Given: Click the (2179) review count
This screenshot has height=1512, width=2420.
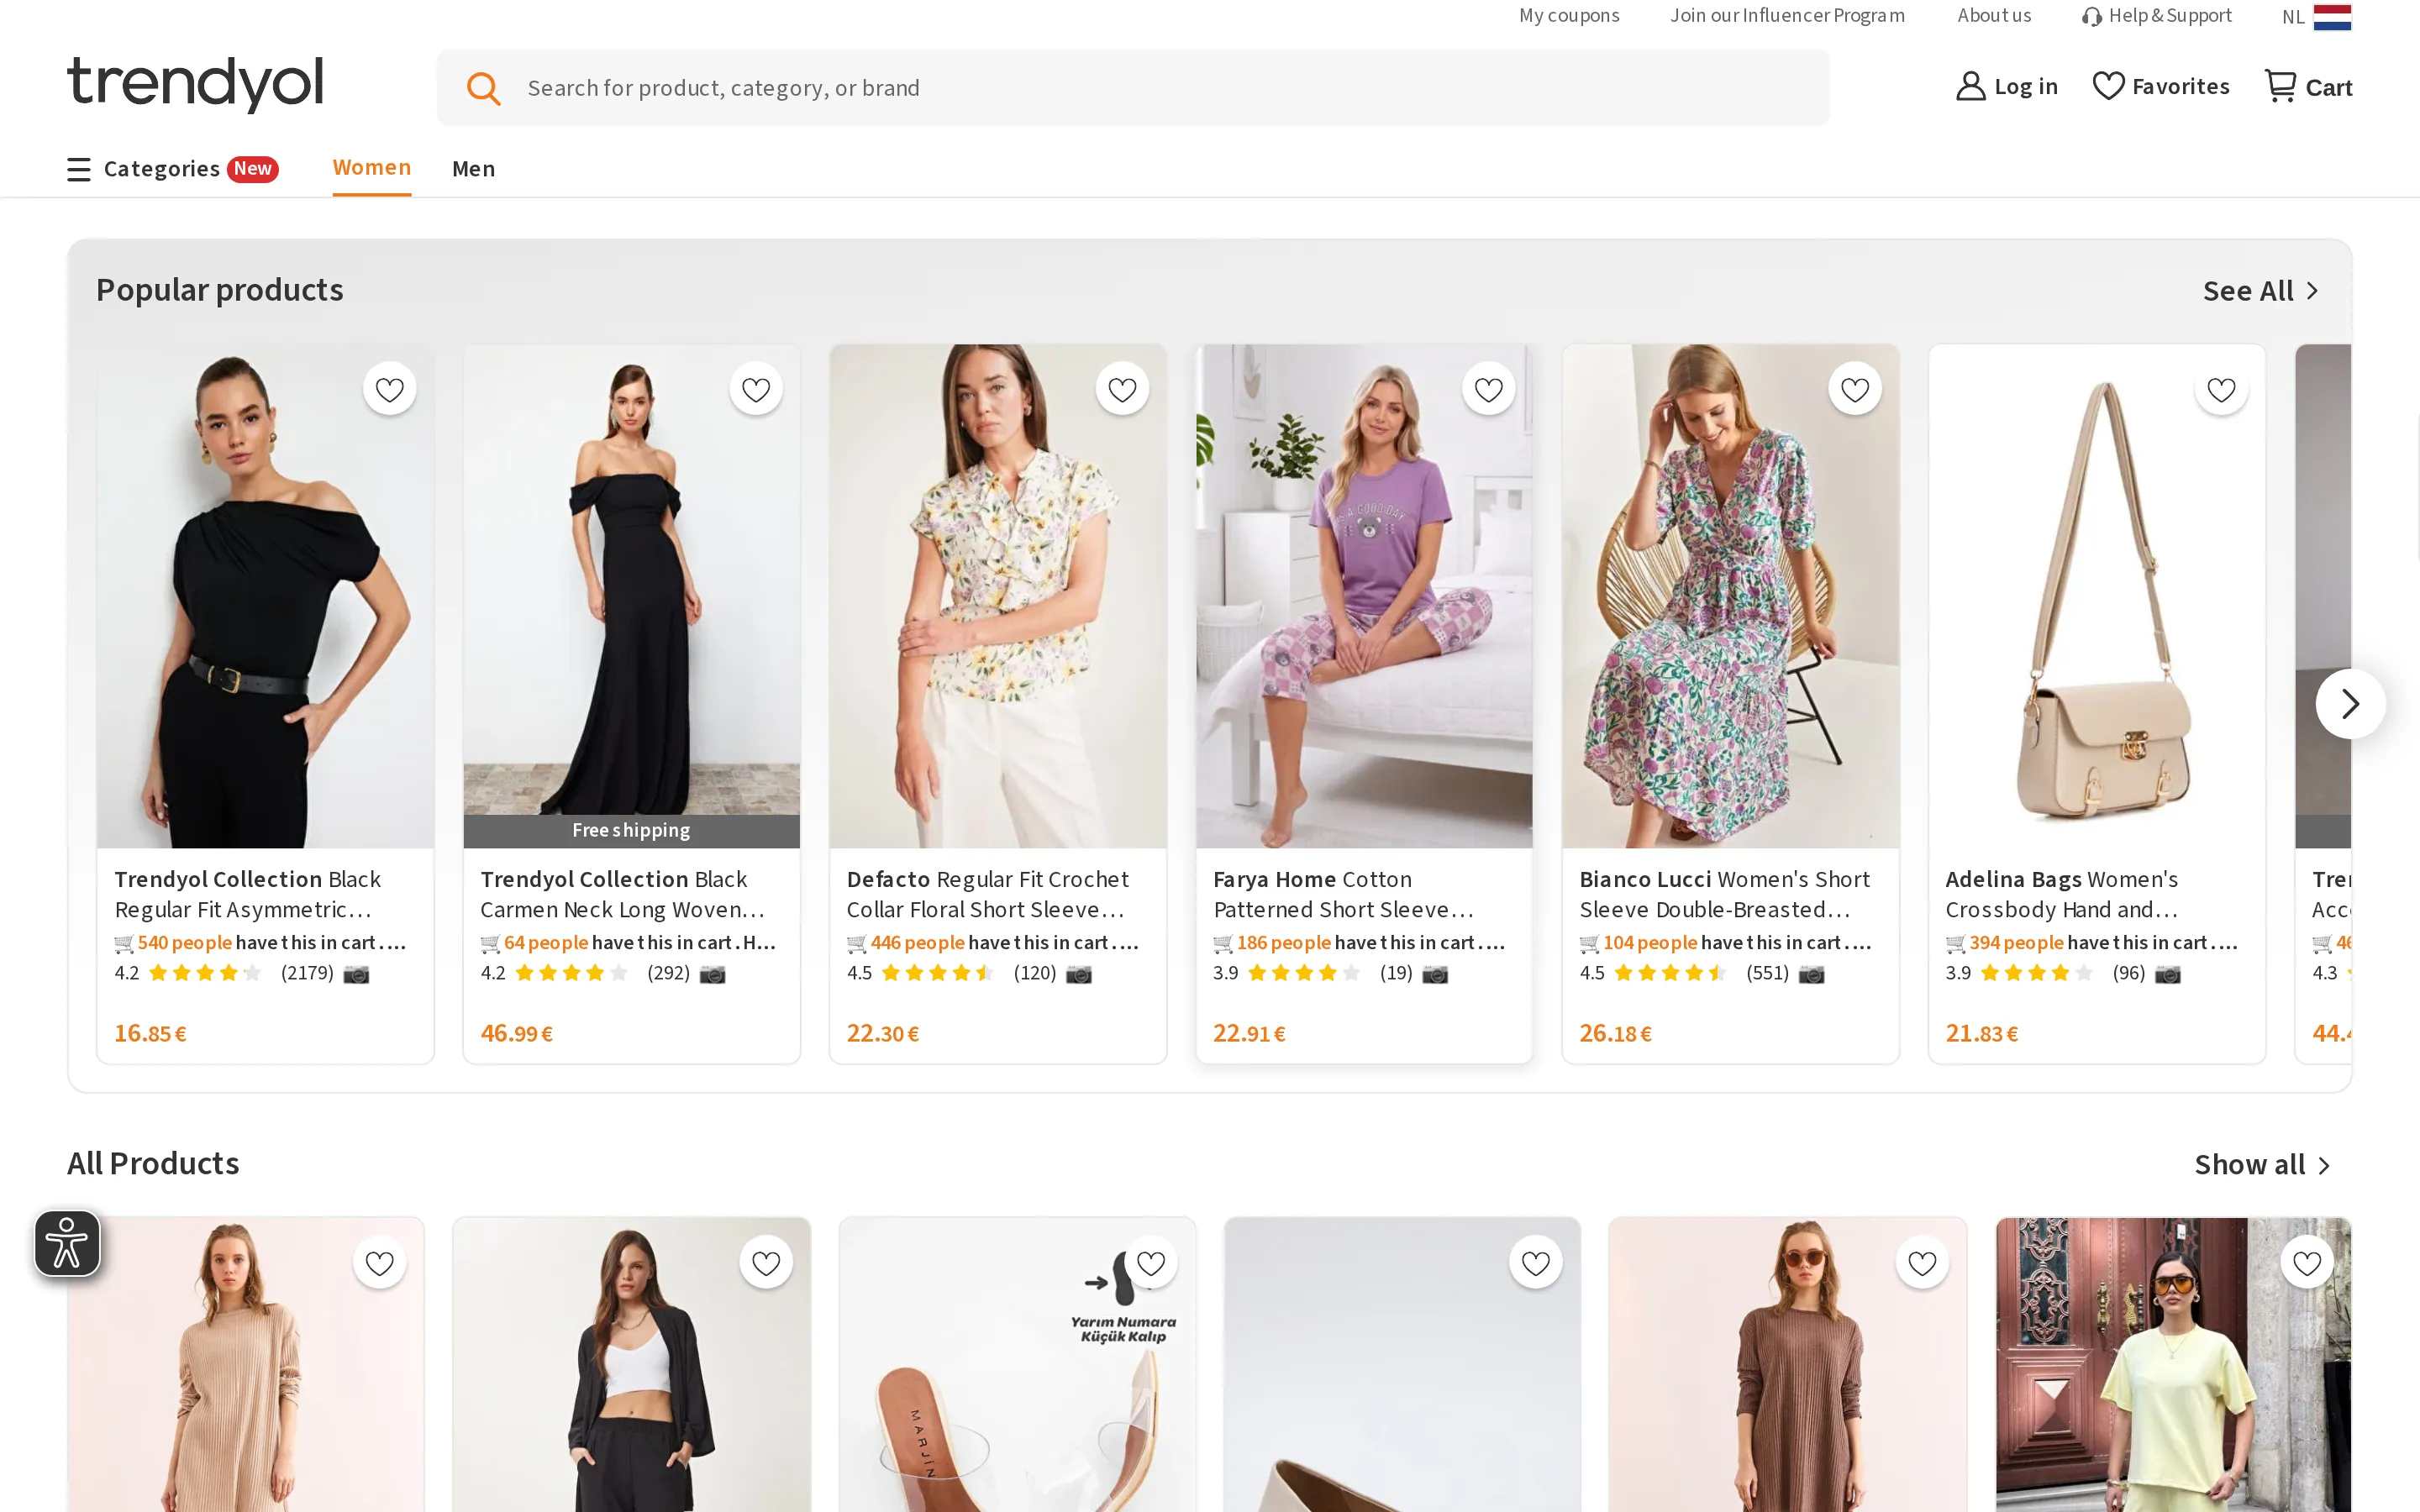Looking at the screenshot, I should tap(307, 973).
